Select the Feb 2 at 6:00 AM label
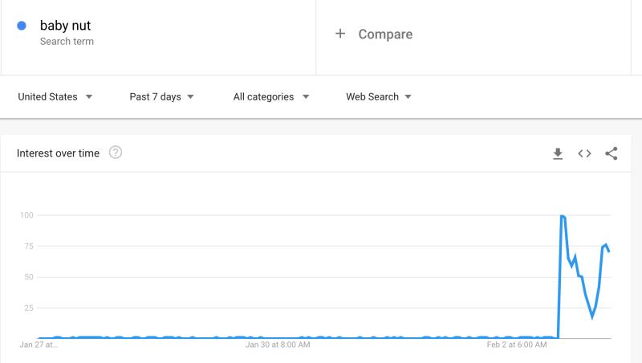This screenshot has width=642, height=363. pos(517,345)
